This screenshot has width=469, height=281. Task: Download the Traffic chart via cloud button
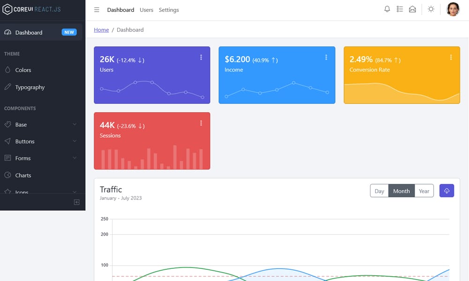pos(446,191)
